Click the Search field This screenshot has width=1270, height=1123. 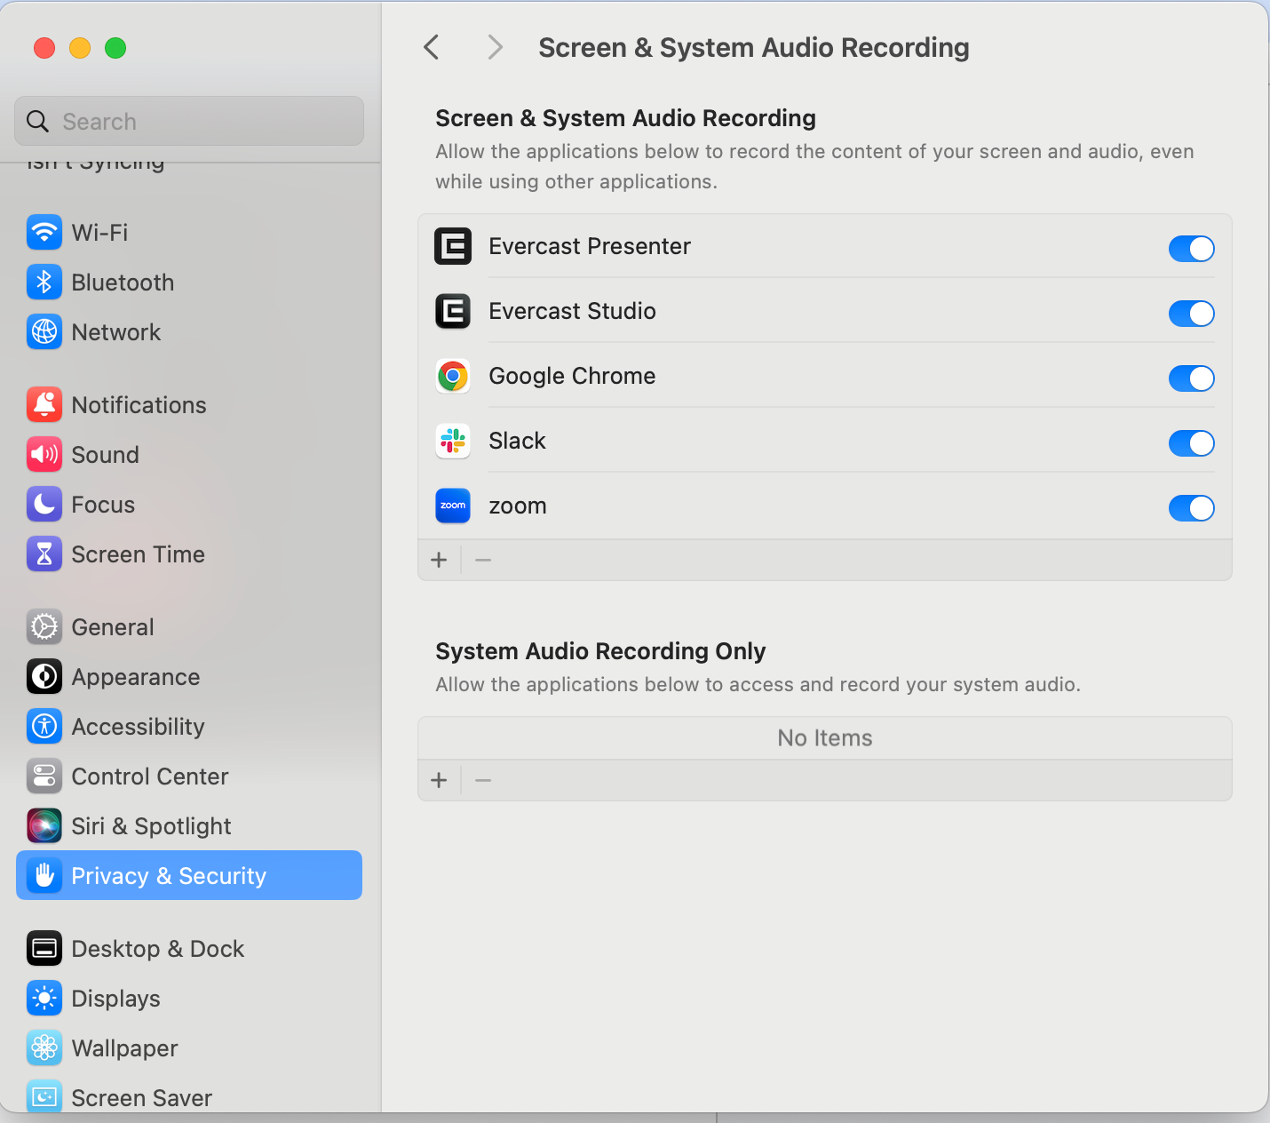point(189,121)
